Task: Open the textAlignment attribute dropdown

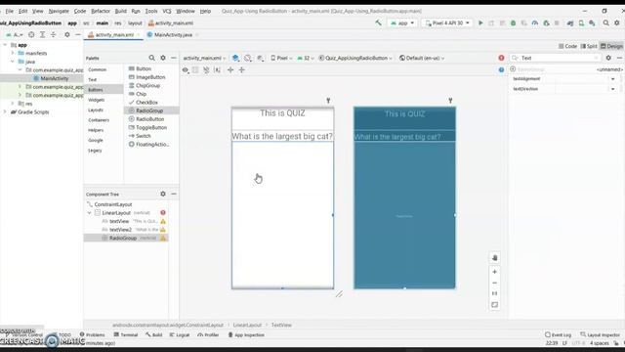Action: [x=612, y=79]
